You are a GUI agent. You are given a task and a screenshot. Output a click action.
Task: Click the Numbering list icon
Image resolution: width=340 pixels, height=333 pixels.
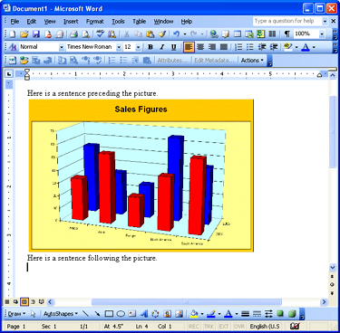(x=238, y=47)
